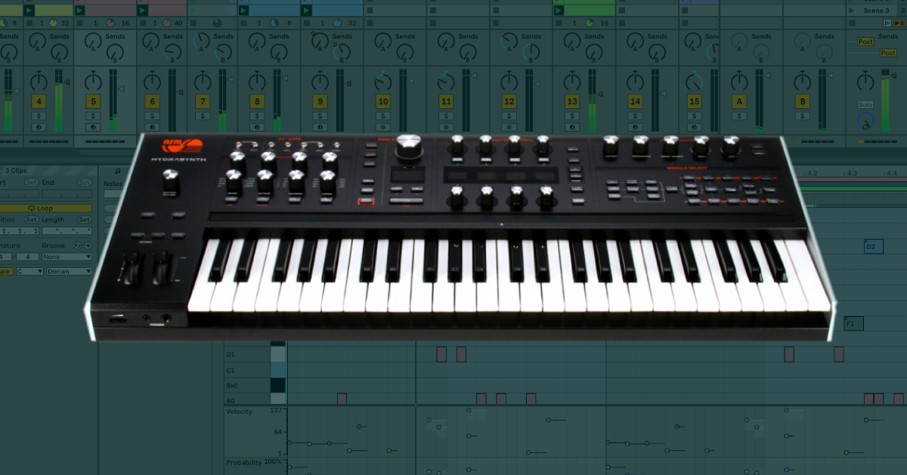Solo track 5
The width and height of the screenshot is (907, 475).
tap(93, 116)
